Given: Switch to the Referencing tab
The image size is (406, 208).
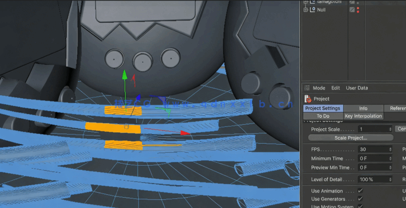Looking at the screenshot, I should (395, 108).
